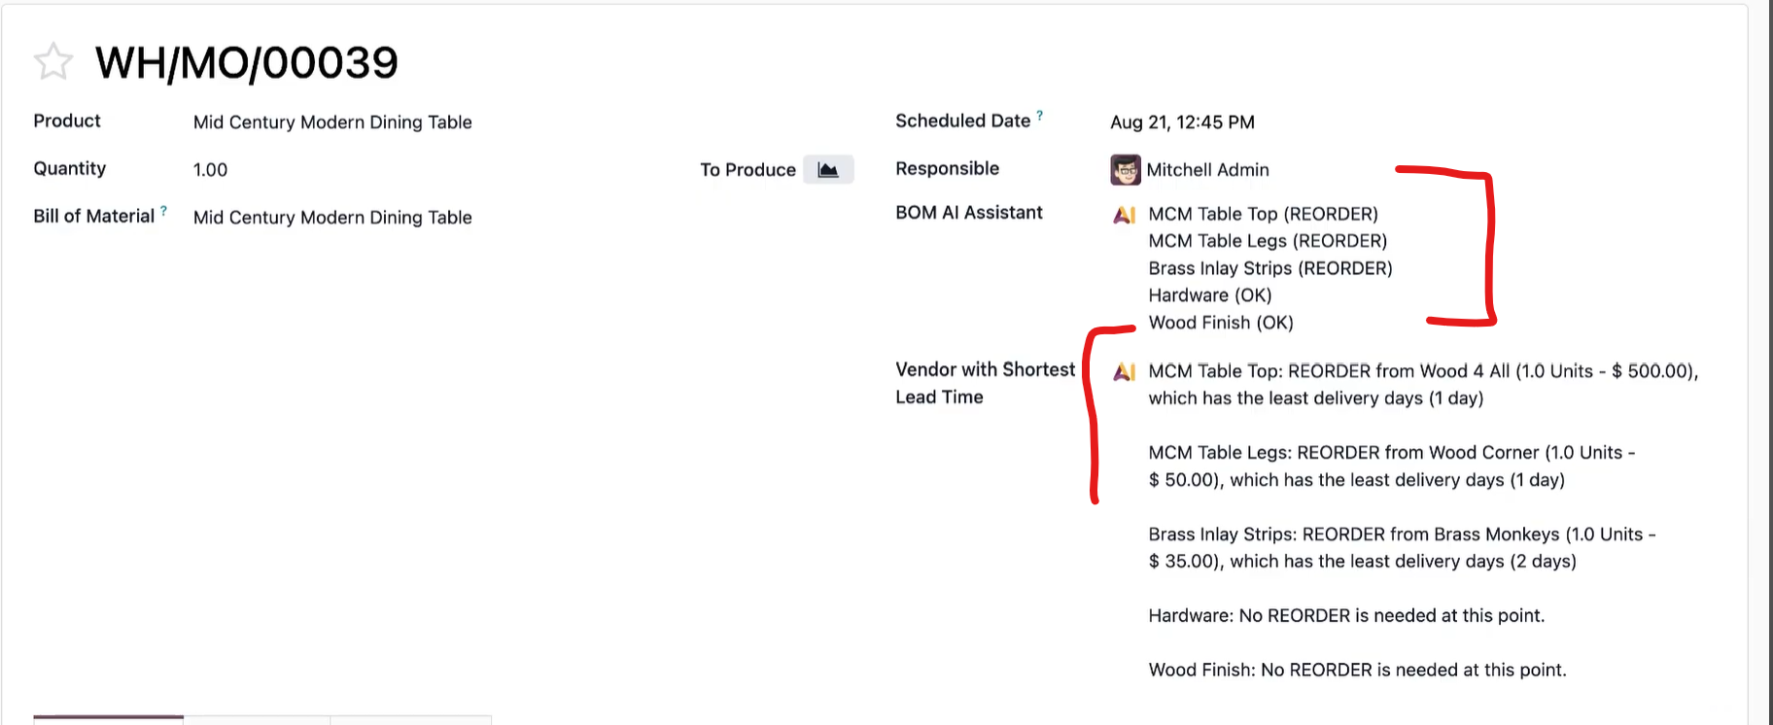Click the Quantity value 1.00

coord(210,170)
